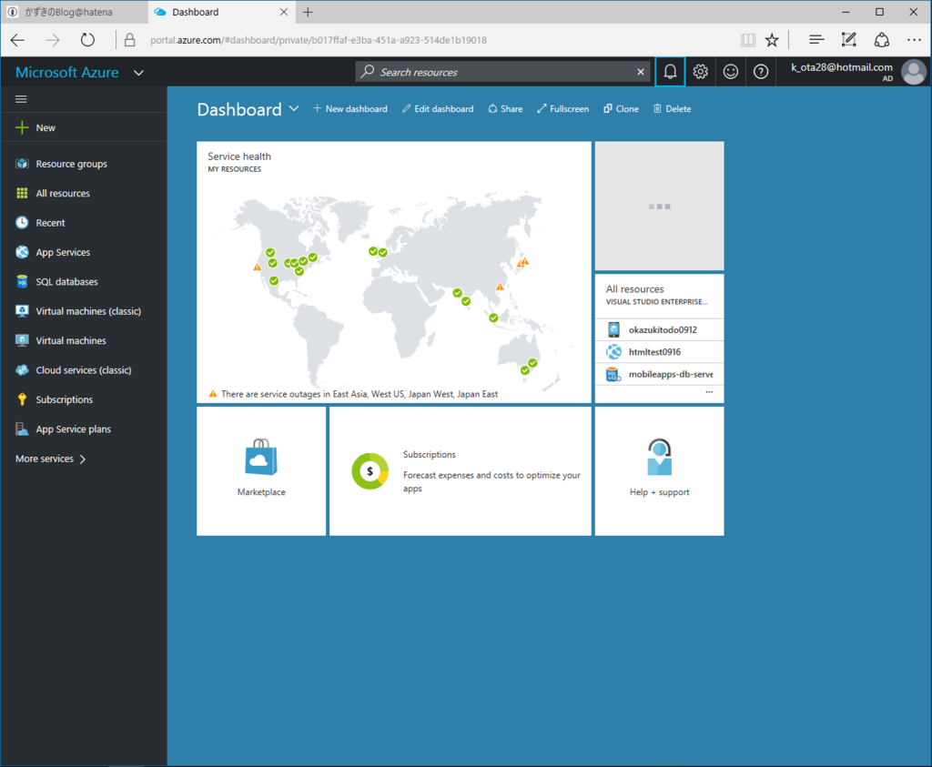The width and height of the screenshot is (932, 767).
Task: Click the browser refresh icon
Action: (x=87, y=40)
